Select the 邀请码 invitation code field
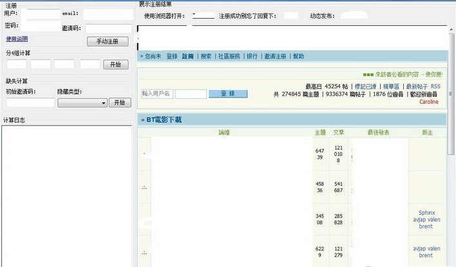The height and width of the screenshot is (267, 456). click(x=108, y=28)
